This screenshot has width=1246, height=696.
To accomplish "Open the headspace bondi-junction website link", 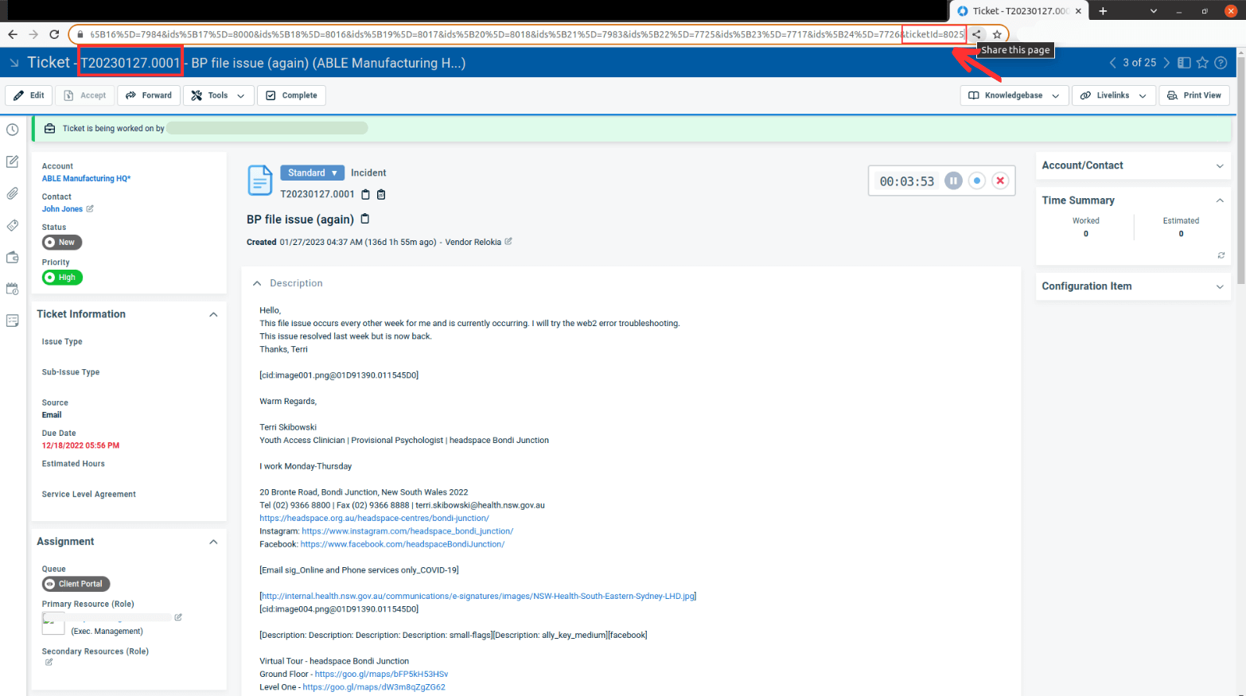I will tap(374, 518).
